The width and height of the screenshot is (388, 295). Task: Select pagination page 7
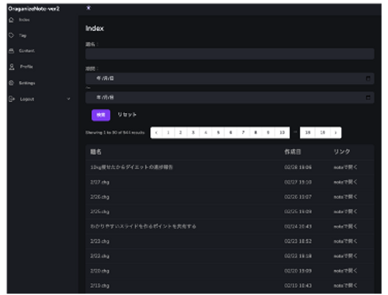coord(243,132)
